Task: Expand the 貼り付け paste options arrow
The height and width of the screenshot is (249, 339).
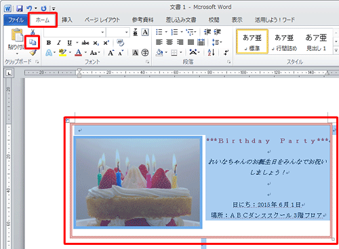Action: tap(17, 54)
